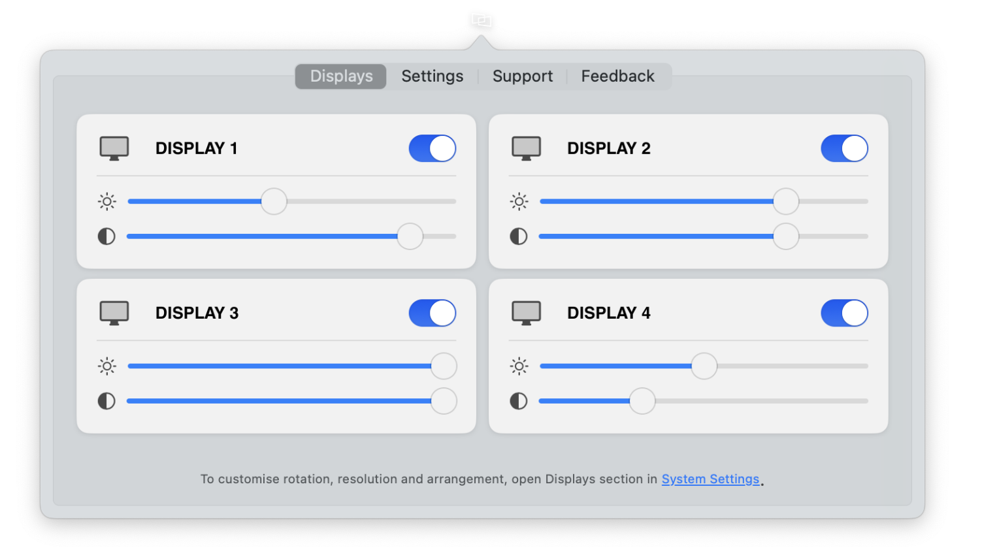Click the Display 1 monitor icon
The height and width of the screenshot is (559, 997).
(x=114, y=148)
